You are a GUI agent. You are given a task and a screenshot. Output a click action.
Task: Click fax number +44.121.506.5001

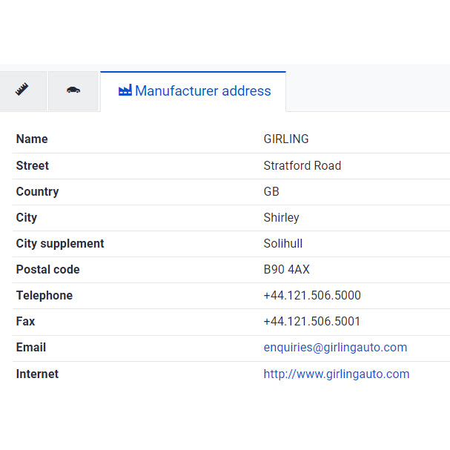coord(311,322)
